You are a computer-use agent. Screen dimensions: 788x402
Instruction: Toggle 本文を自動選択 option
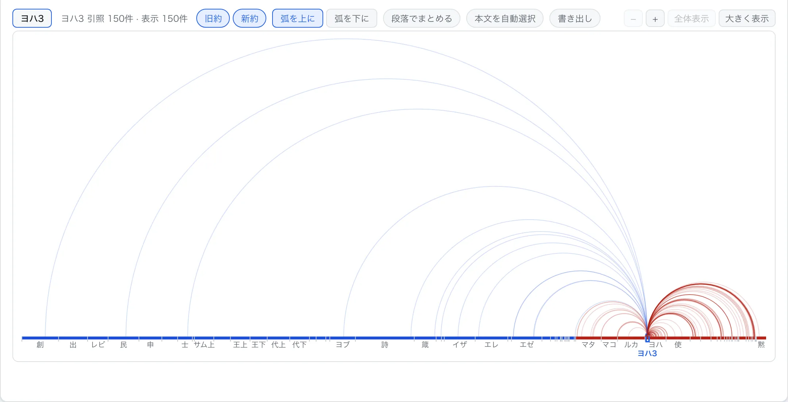click(505, 19)
